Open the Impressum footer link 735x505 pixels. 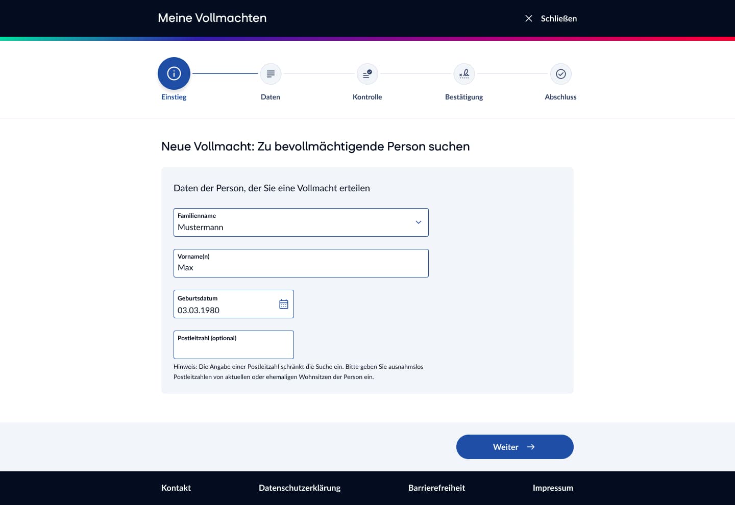553,488
